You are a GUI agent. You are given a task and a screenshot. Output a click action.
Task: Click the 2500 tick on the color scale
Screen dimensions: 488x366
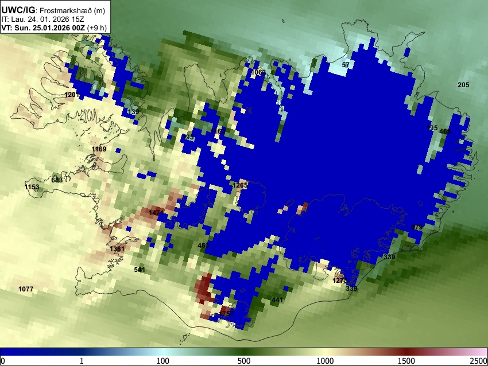coord(479,361)
